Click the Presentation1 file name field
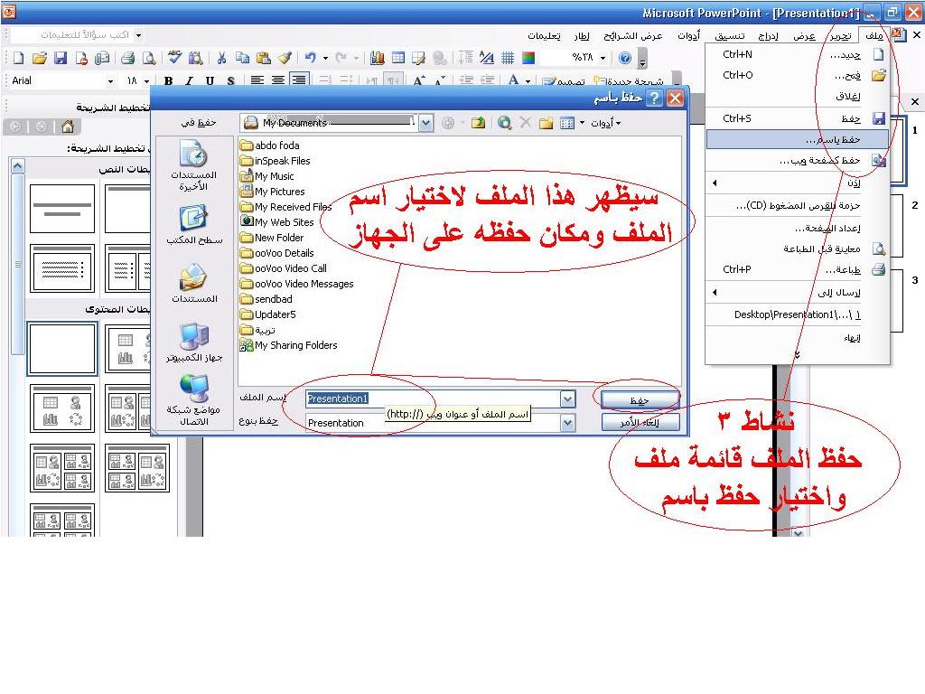 click(x=433, y=399)
